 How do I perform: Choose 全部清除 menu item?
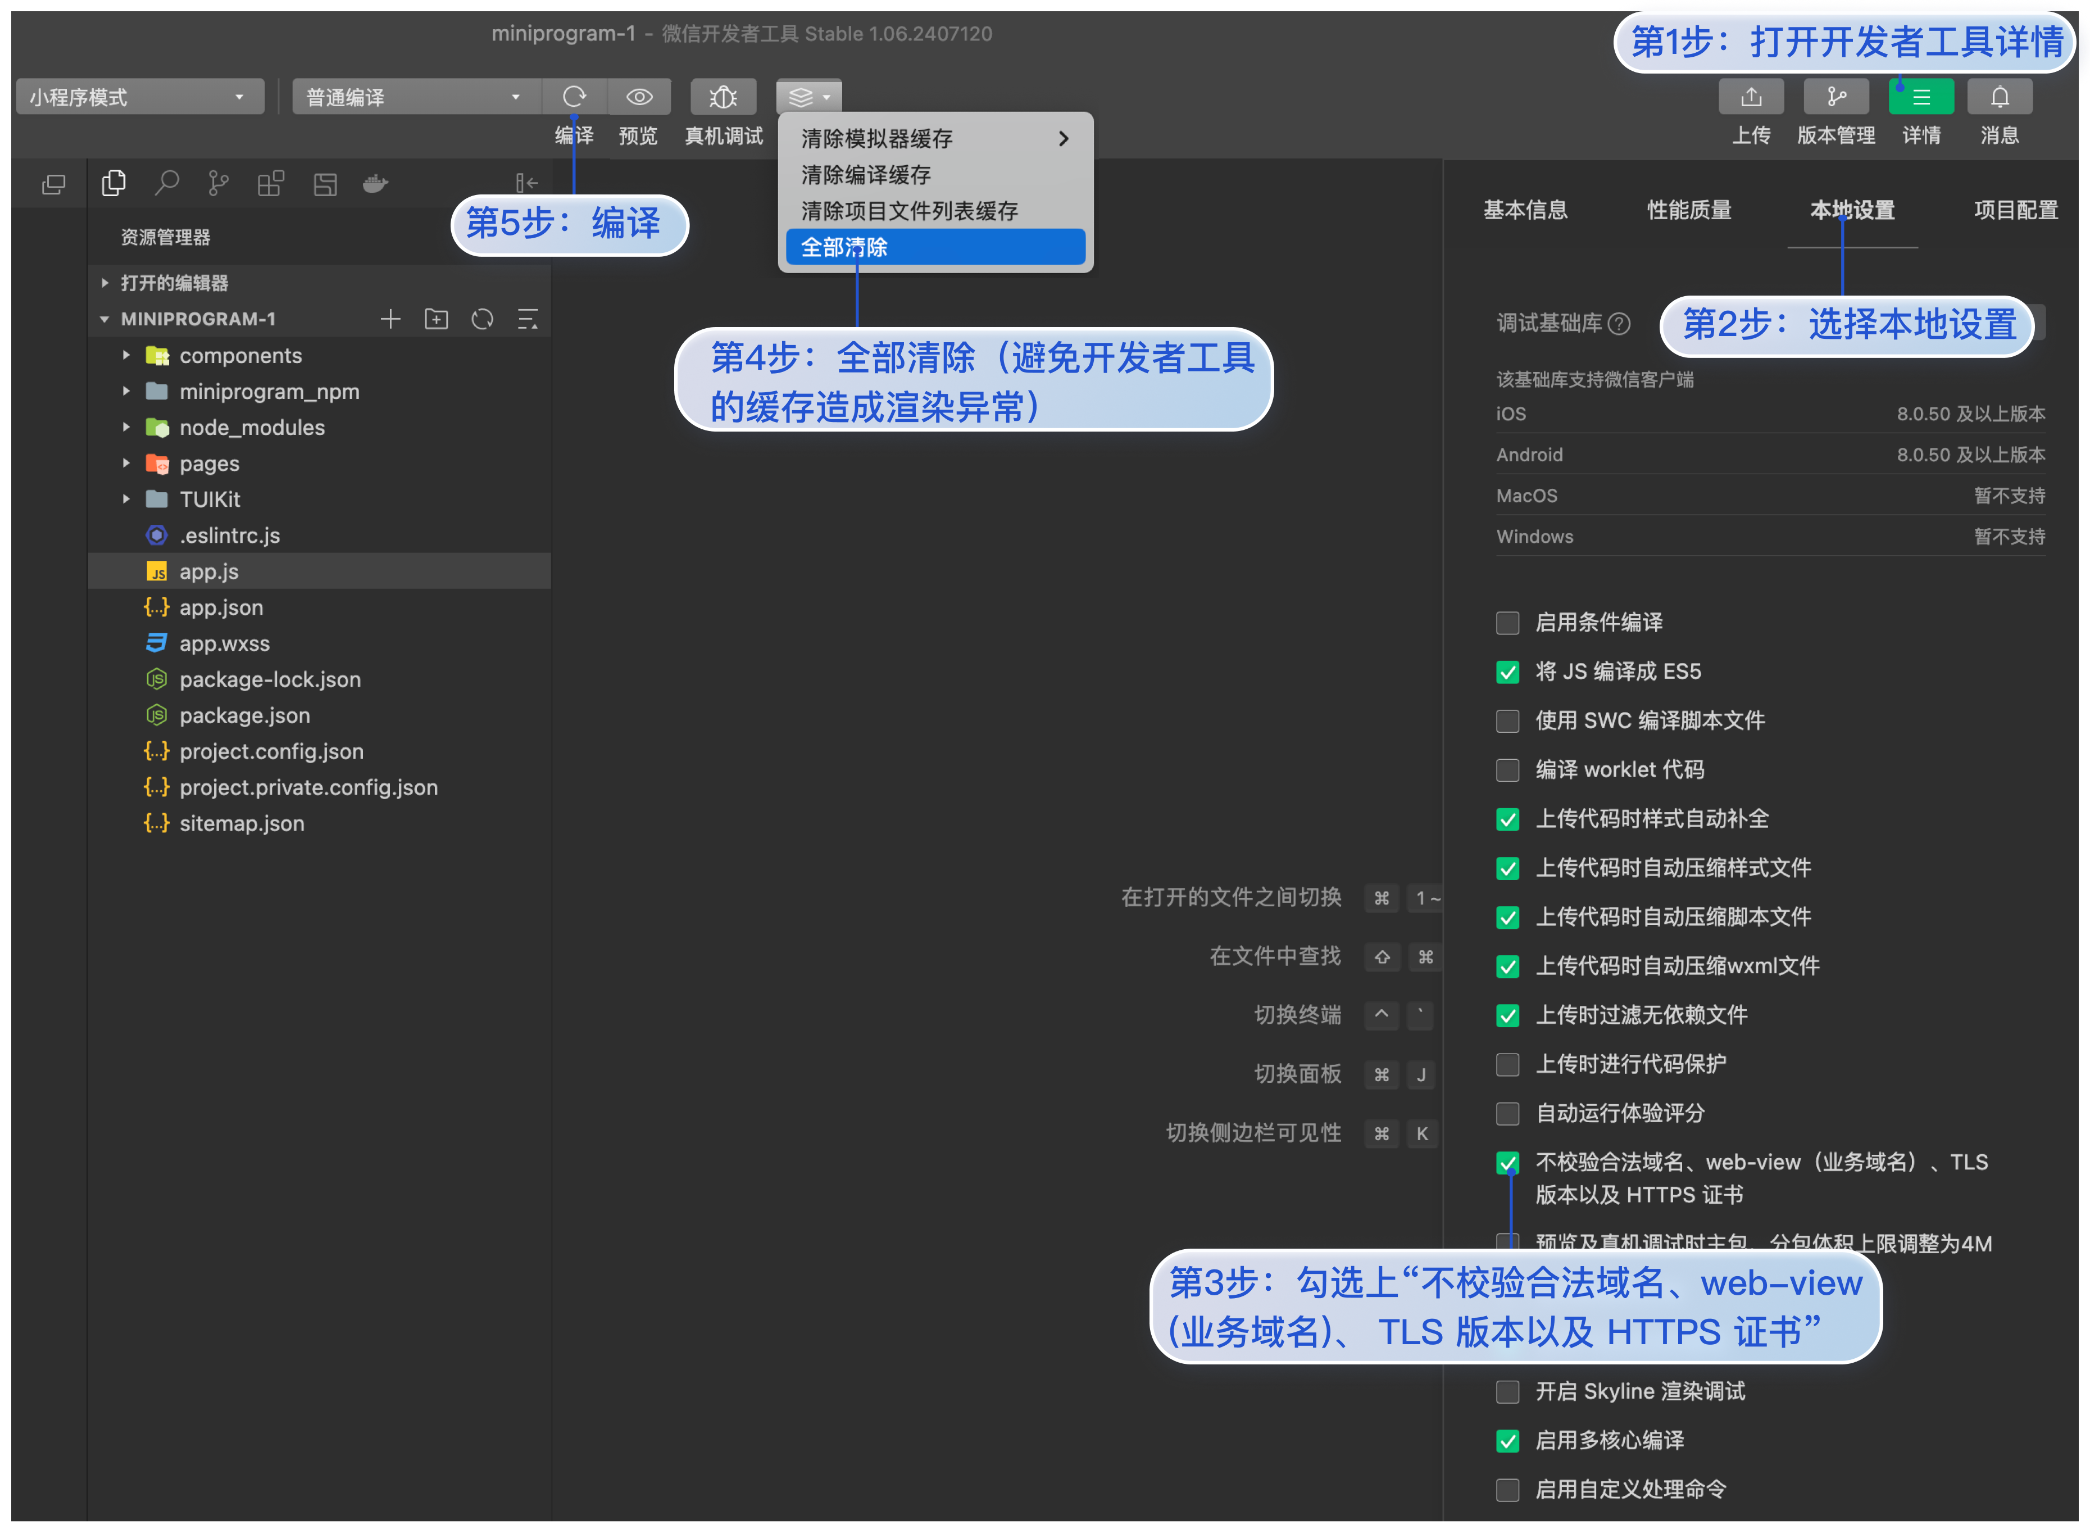[x=935, y=247]
